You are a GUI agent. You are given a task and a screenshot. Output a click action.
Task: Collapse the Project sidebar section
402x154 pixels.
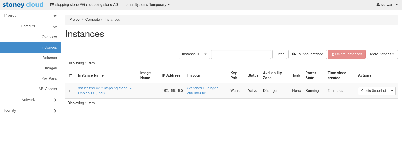(55, 16)
